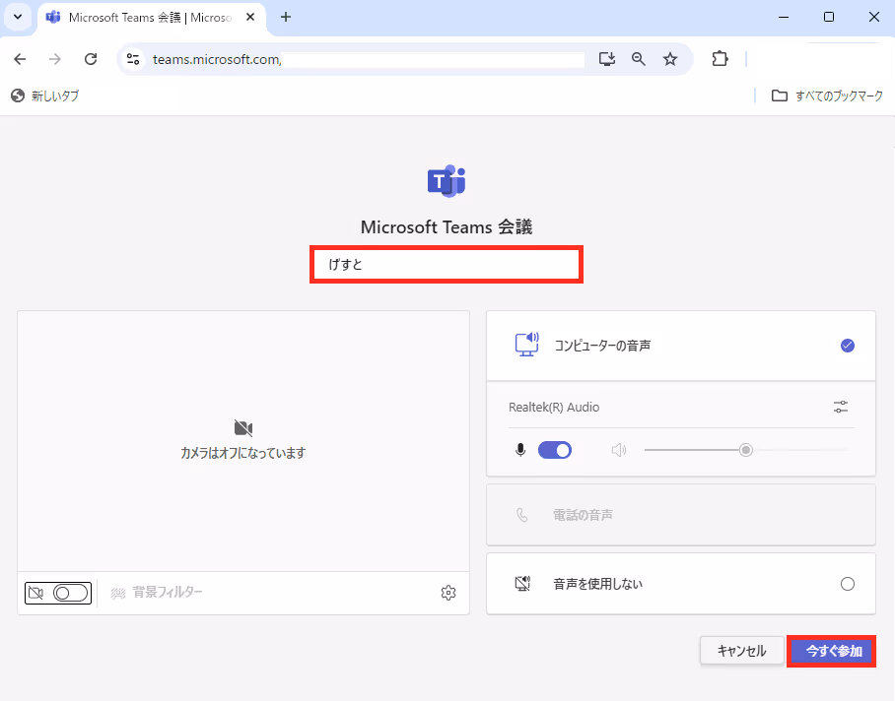This screenshot has height=701, width=895.
Task: Select the Microsoft Teams 会議 browser tab
Action: point(150,18)
